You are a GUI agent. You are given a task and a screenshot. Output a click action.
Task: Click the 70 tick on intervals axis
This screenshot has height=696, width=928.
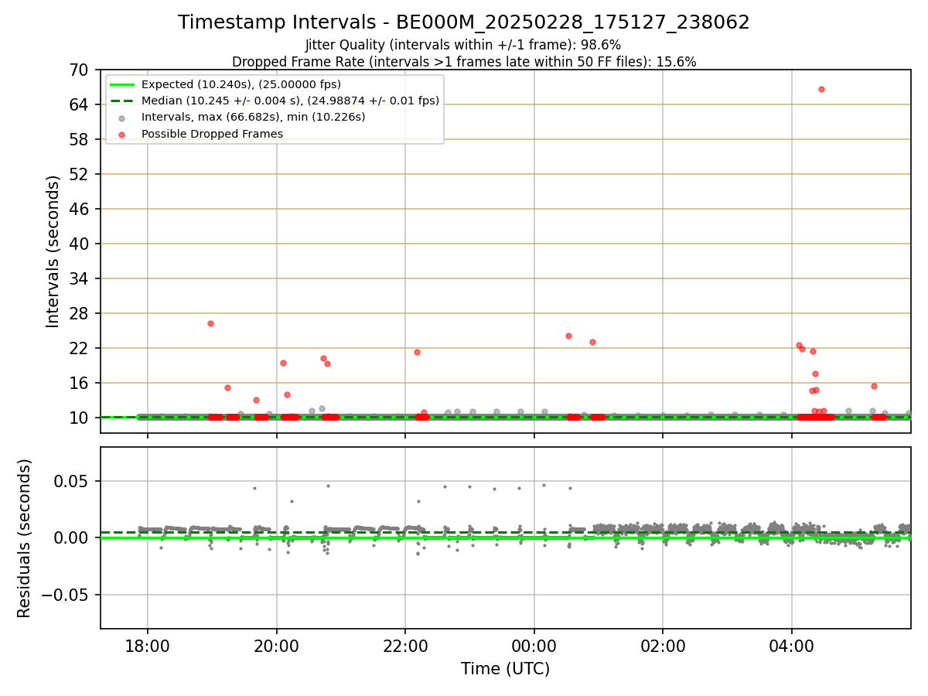pos(79,70)
